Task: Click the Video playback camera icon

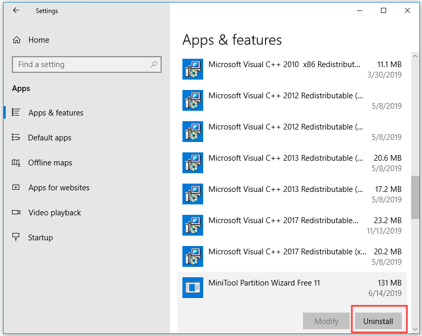Action: (x=16, y=213)
